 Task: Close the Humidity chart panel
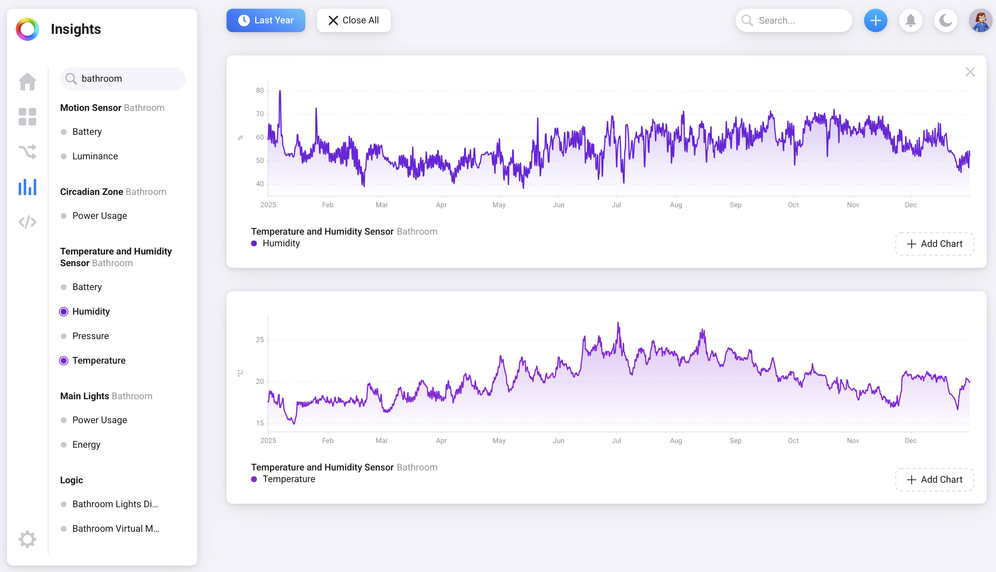(970, 72)
